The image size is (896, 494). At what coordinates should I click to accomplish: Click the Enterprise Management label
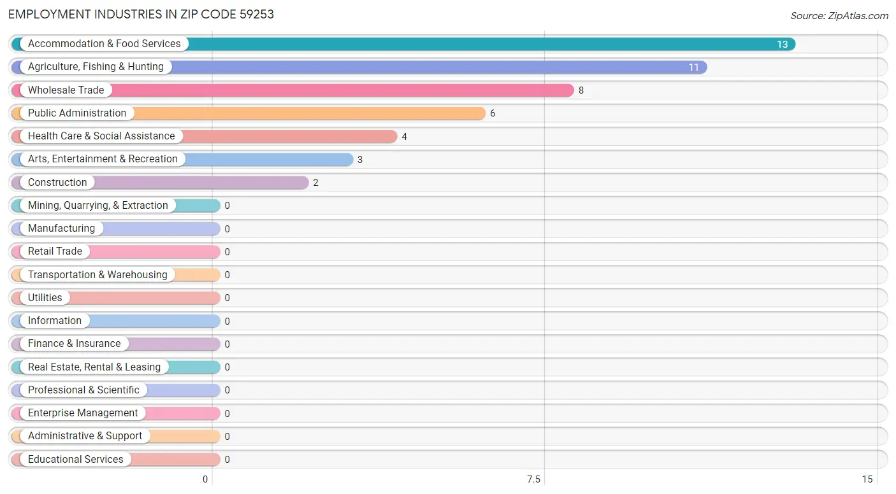tap(83, 413)
